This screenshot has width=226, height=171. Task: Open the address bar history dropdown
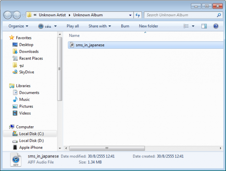(x=130, y=15)
